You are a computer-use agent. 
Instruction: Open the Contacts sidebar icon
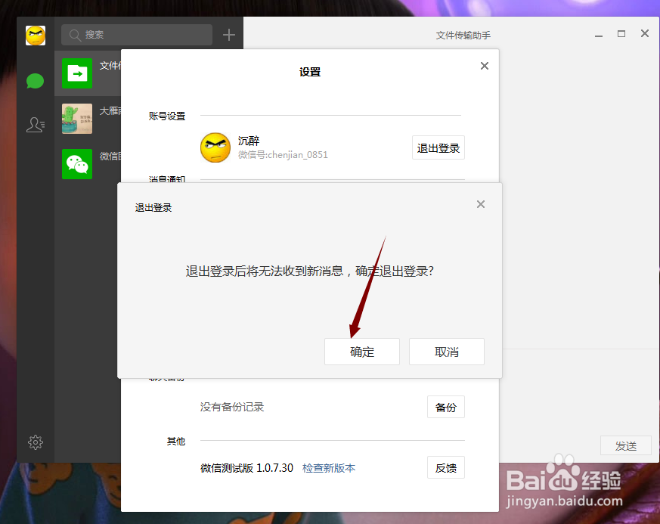tap(35, 125)
